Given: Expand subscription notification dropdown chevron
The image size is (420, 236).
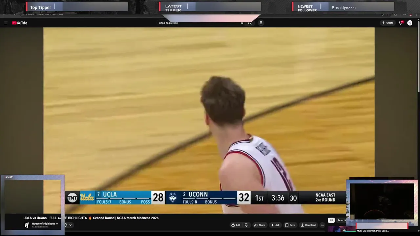Looking at the screenshot, I should pos(70,225).
